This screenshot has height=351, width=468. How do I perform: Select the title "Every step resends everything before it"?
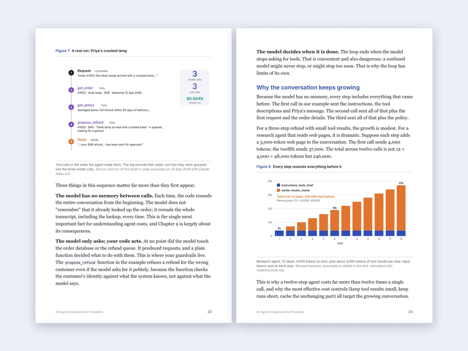coord(307,167)
